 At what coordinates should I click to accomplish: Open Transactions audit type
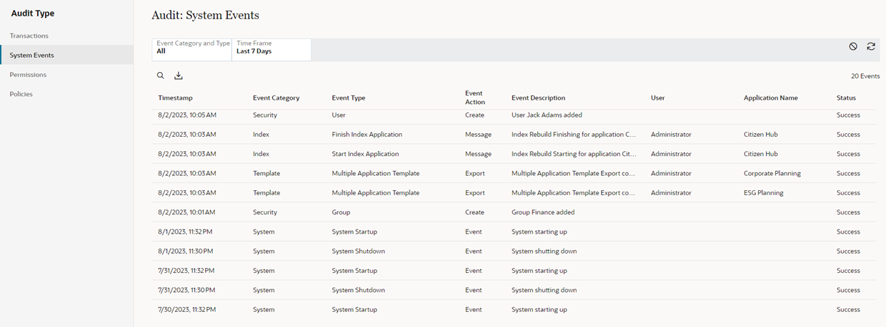29,36
